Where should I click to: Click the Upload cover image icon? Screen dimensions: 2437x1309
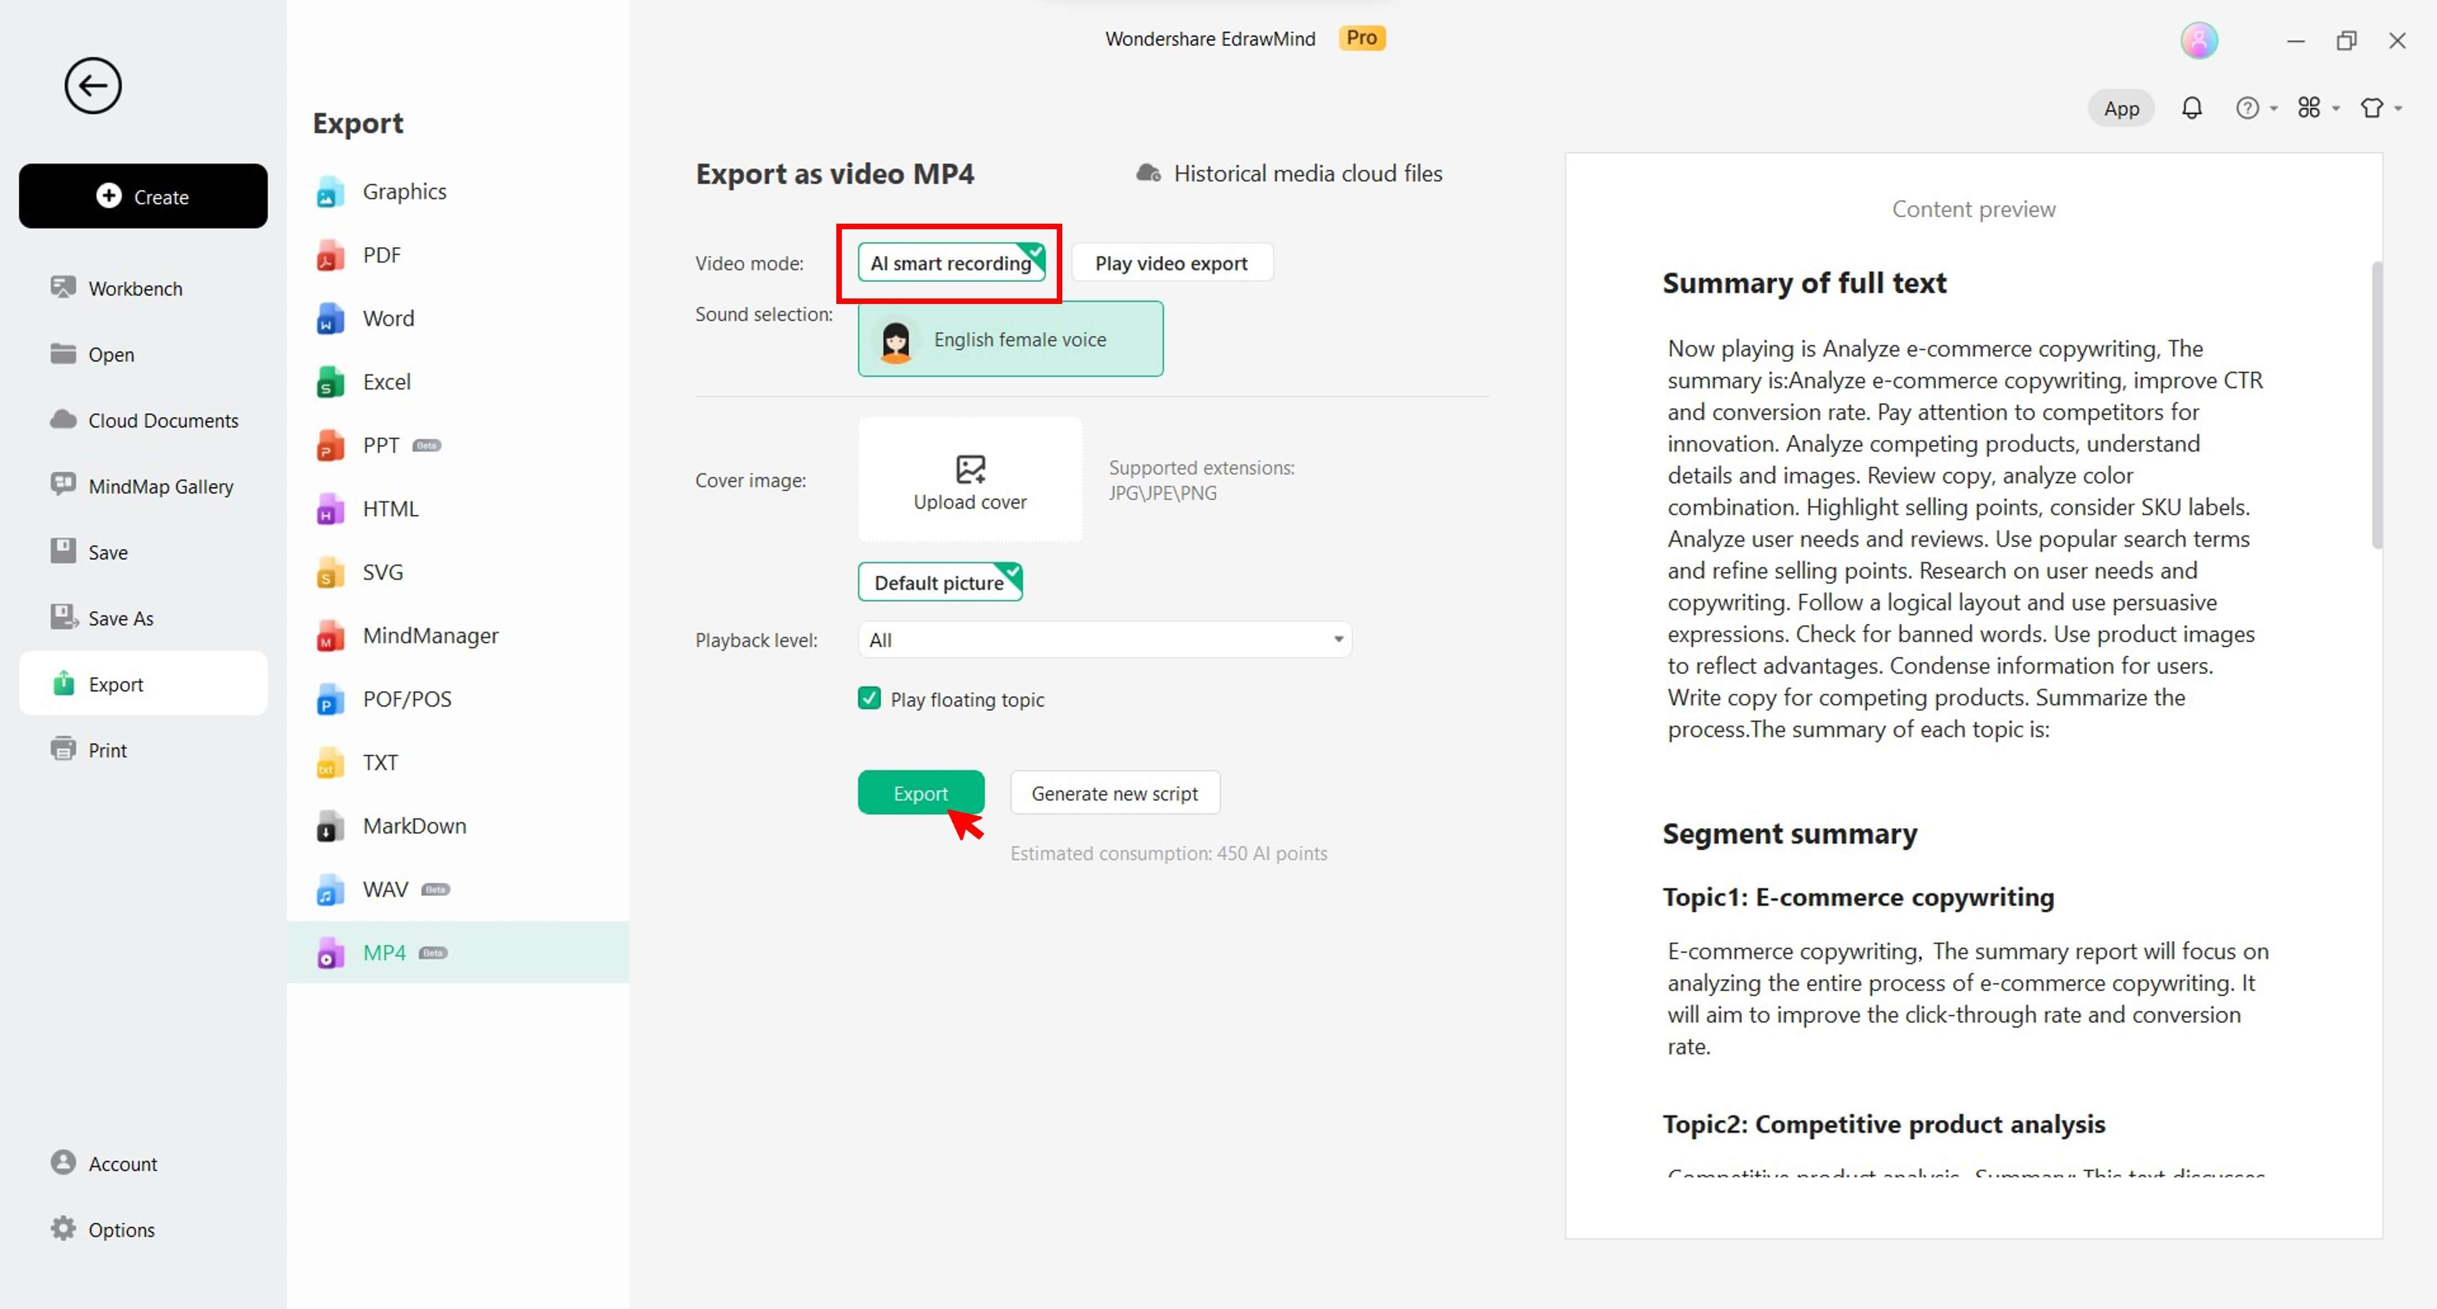point(970,468)
